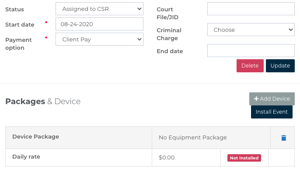Select the End date input field

(251, 51)
